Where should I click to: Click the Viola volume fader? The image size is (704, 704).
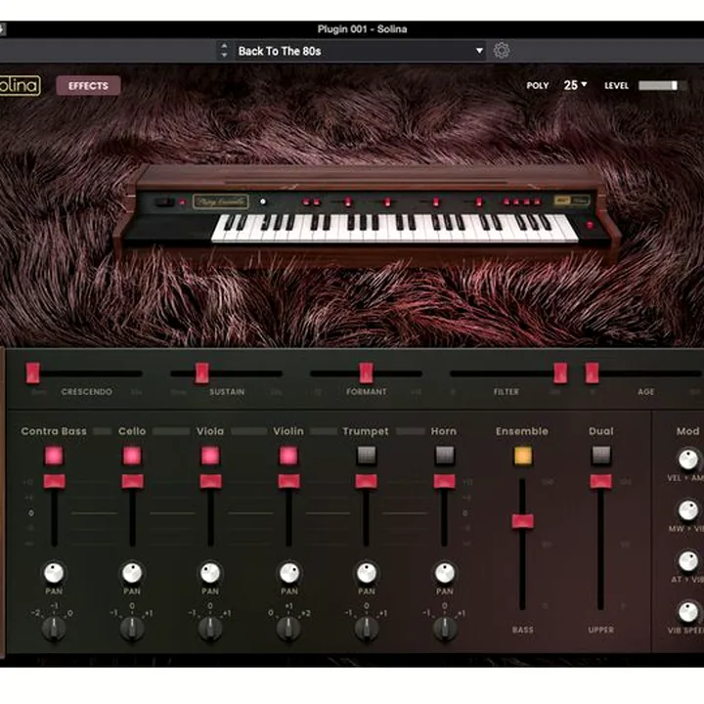coord(210,481)
